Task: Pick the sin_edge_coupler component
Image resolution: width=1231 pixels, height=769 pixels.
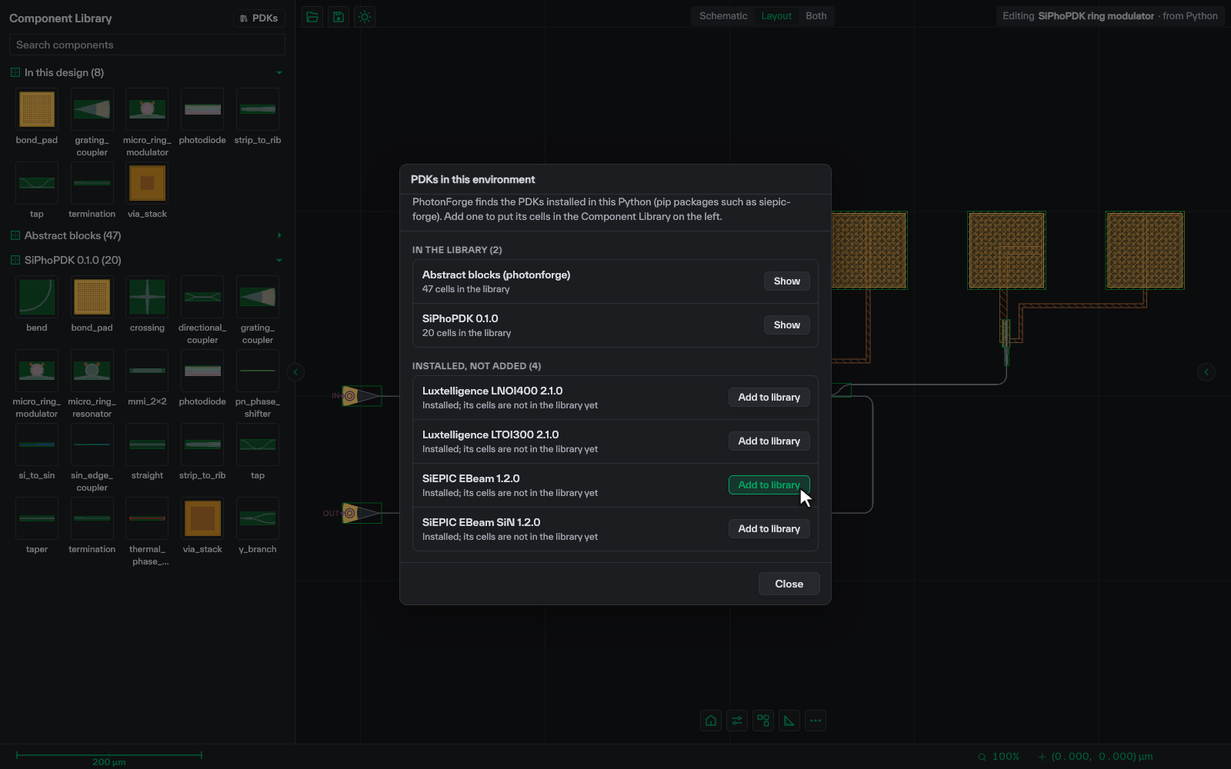Action: (92, 444)
